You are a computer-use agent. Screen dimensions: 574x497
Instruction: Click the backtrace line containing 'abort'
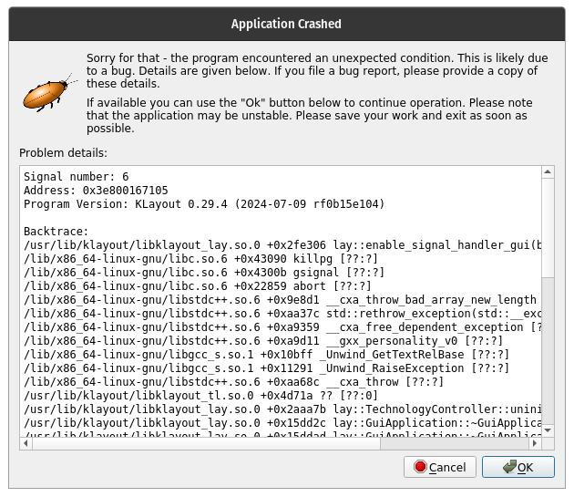198,285
